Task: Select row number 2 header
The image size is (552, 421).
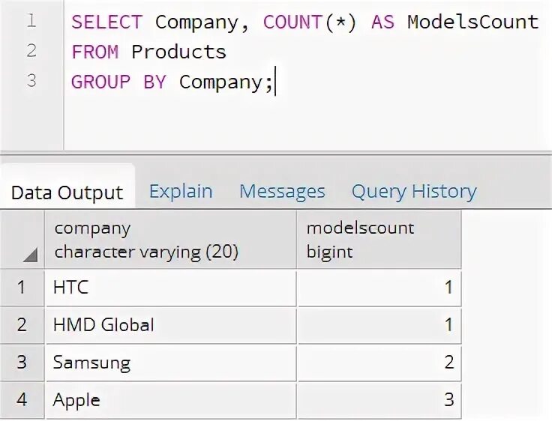Action: tap(22, 325)
